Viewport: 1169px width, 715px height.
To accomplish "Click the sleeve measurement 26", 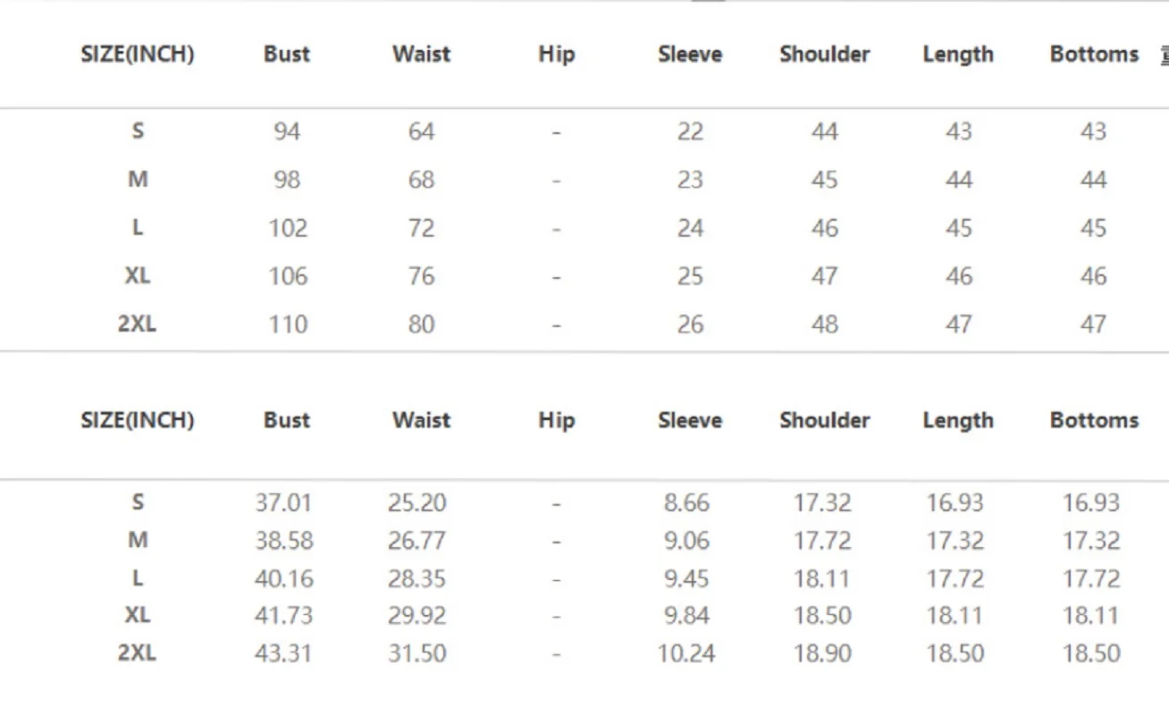I will click(690, 324).
